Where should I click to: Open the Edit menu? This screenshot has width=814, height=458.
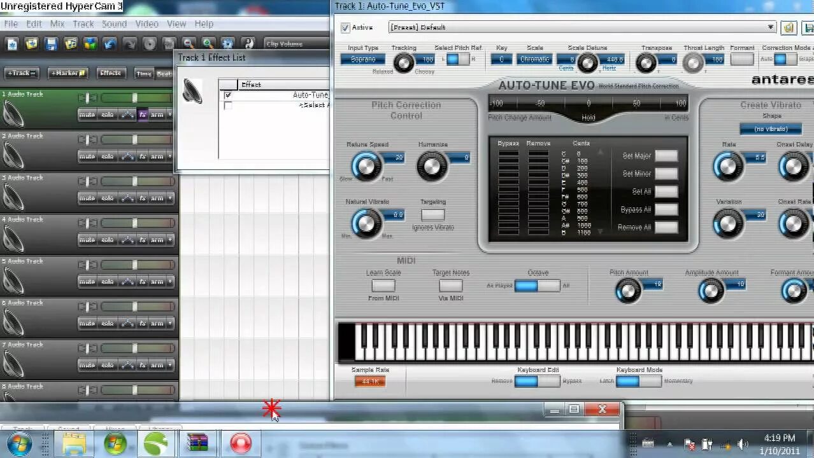[34, 24]
